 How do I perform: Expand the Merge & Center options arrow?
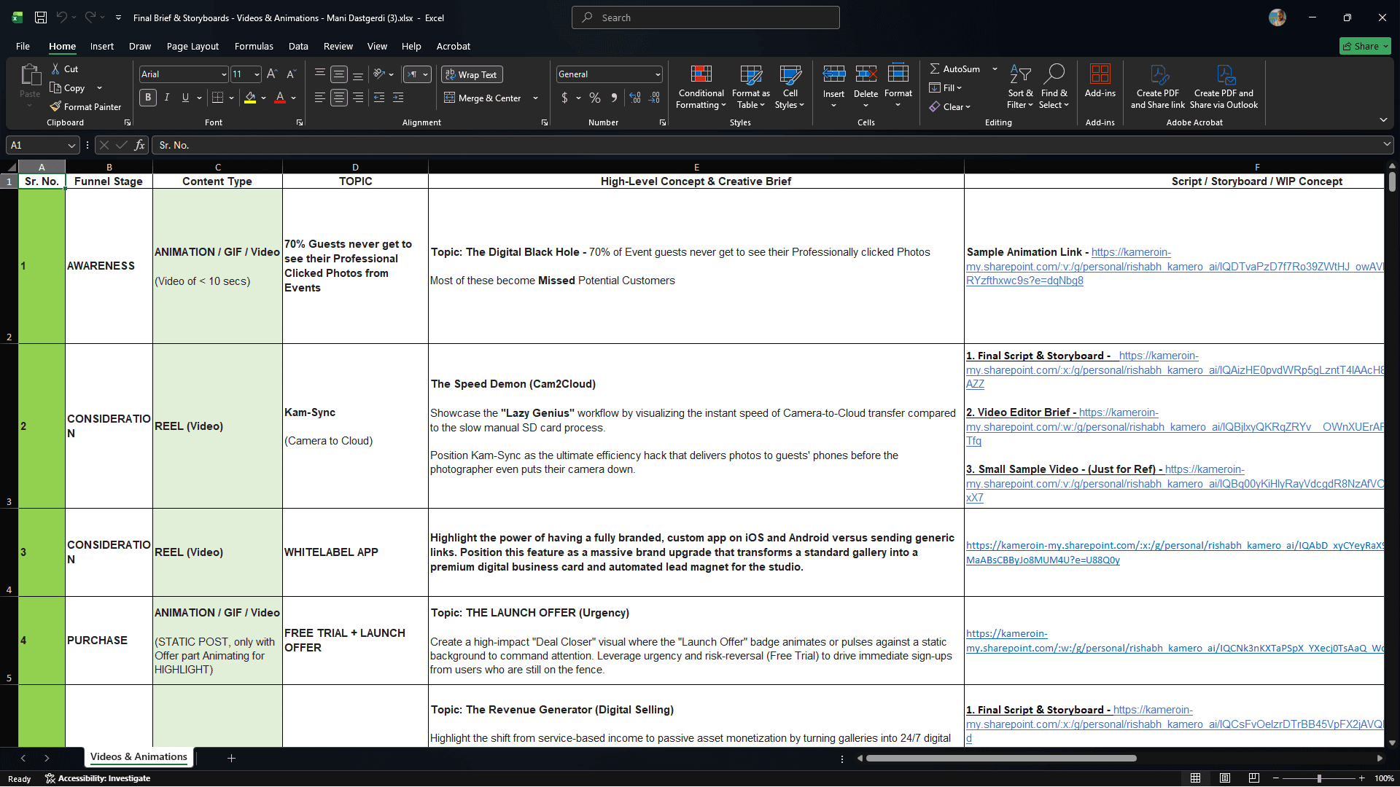tap(535, 98)
